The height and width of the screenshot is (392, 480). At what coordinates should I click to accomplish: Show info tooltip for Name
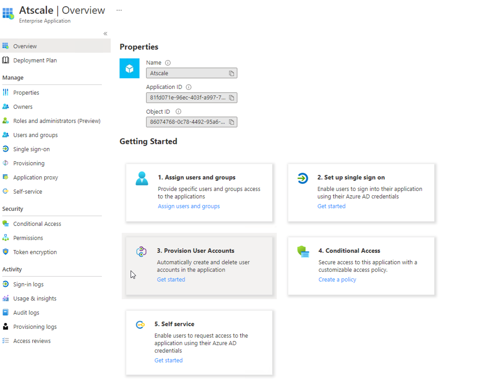[168, 63]
